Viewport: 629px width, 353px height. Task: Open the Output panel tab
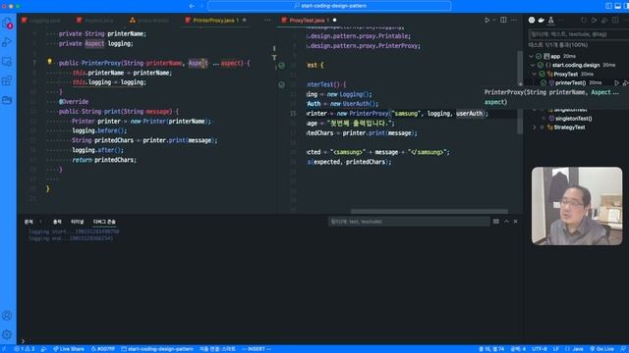57,222
